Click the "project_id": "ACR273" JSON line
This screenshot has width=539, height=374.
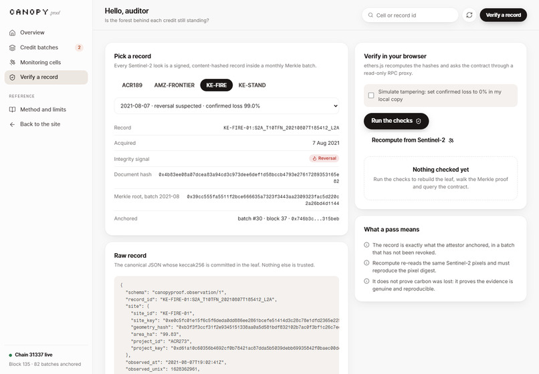[x=161, y=341]
